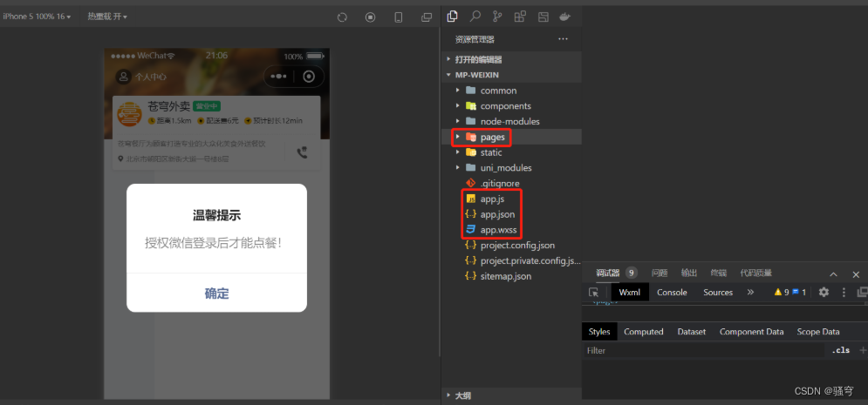The image size is (868, 405).
Task: Click the save layout icon in sidebar
Action: click(x=543, y=17)
